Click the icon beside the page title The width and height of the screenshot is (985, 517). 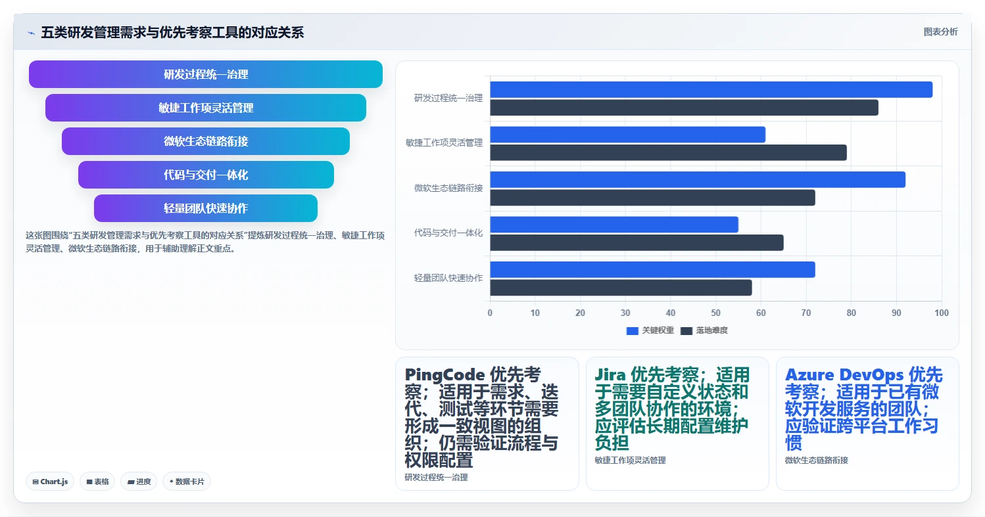coord(31,33)
